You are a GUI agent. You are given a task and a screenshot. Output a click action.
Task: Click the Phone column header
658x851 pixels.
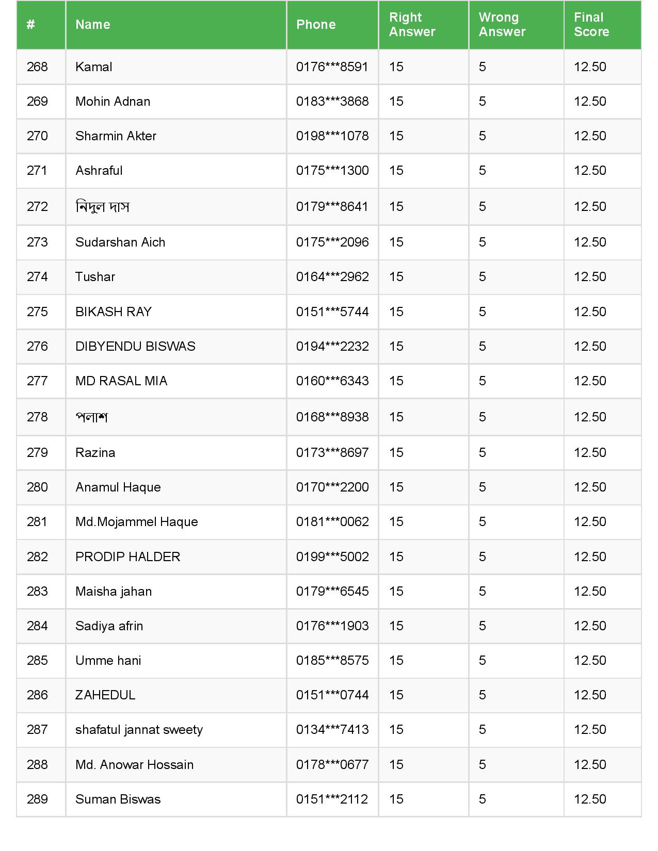coord(316,25)
